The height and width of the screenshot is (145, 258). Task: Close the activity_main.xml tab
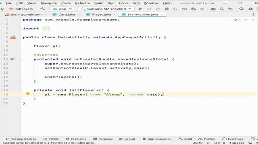[46, 14]
